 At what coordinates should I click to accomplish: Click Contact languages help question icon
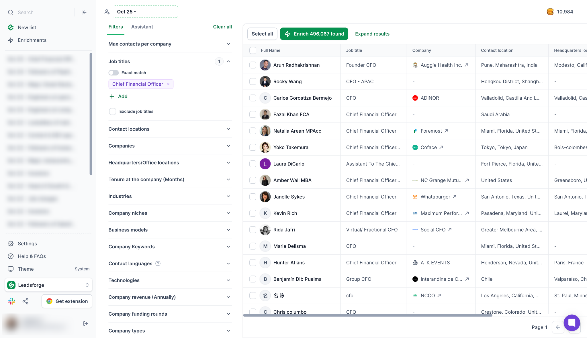click(x=158, y=264)
